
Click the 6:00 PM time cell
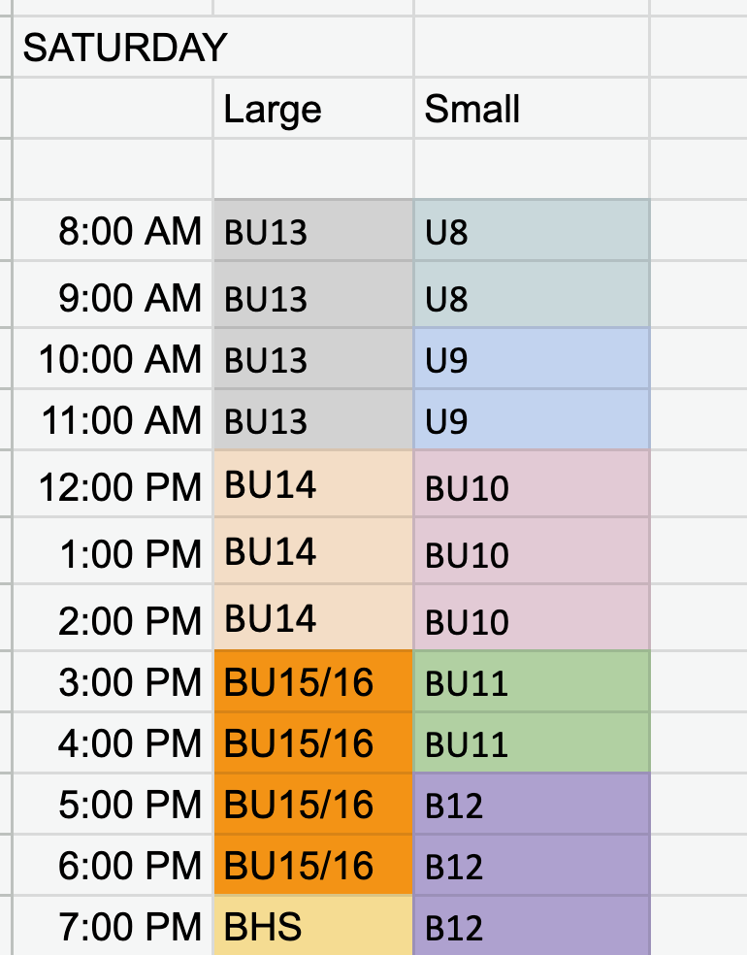(x=113, y=865)
